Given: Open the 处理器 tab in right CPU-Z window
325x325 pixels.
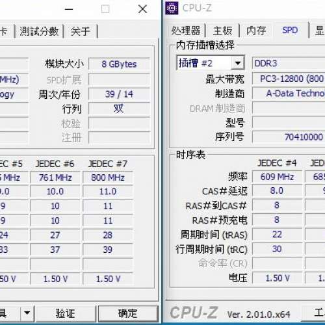Looking at the screenshot, I should coord(186,31).
